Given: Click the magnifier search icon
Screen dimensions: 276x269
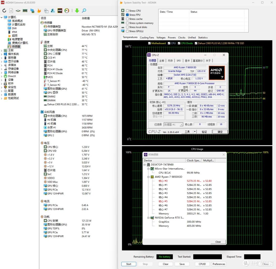Looking at the screenshot, I should point(84,10).
